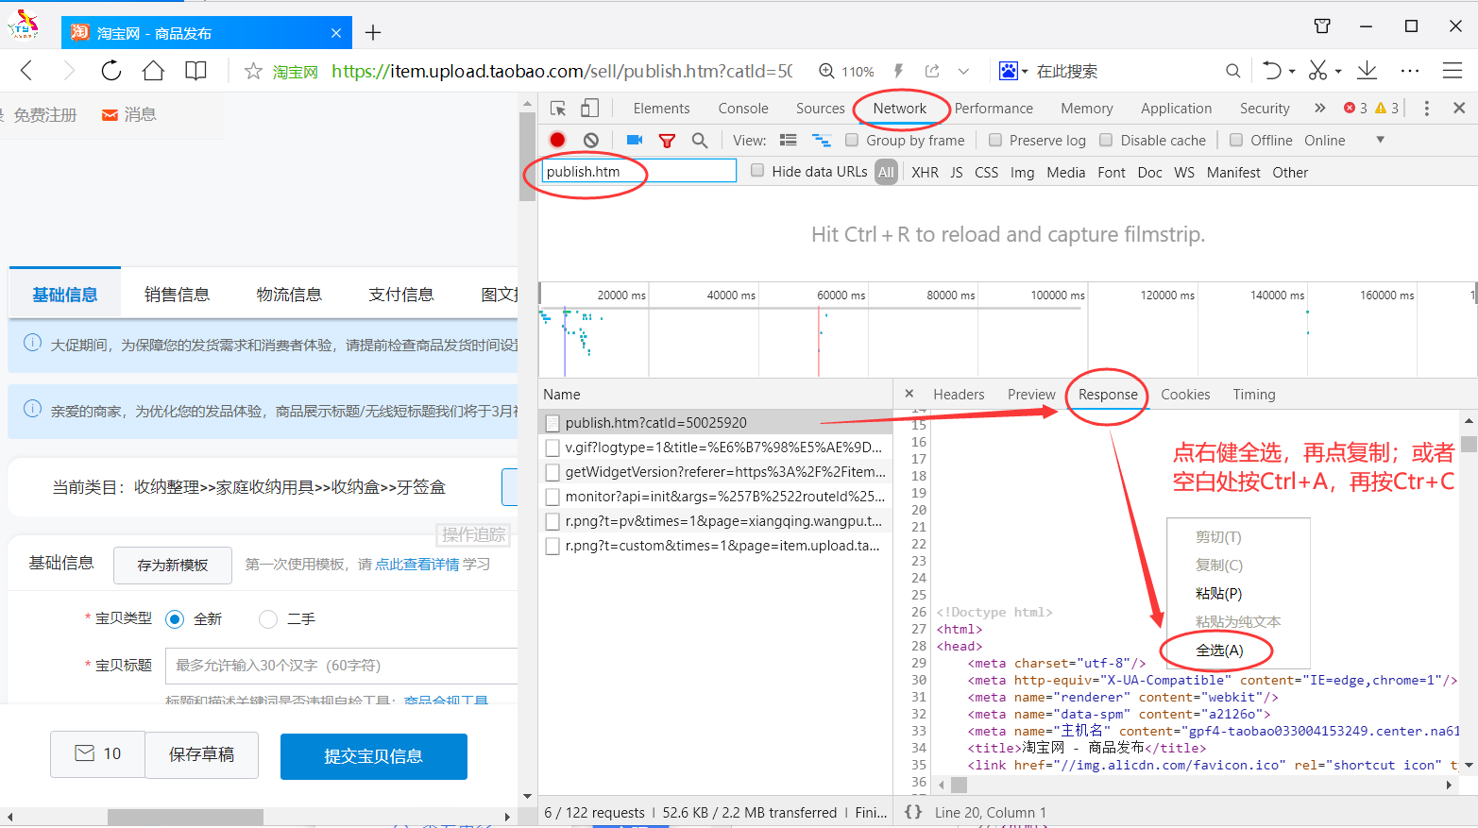Click the red record network log button

tap(557, 140)
